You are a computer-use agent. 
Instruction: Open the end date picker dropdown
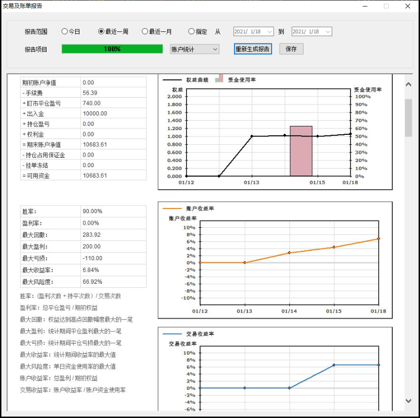[x=328, y=32]
